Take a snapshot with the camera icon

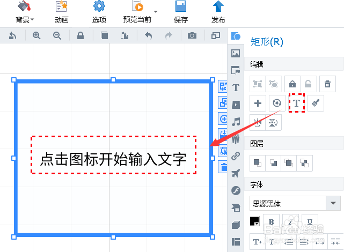click(192, 35)
